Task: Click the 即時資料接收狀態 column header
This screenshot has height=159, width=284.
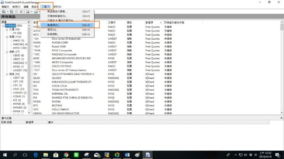Action: pos(183,22)
